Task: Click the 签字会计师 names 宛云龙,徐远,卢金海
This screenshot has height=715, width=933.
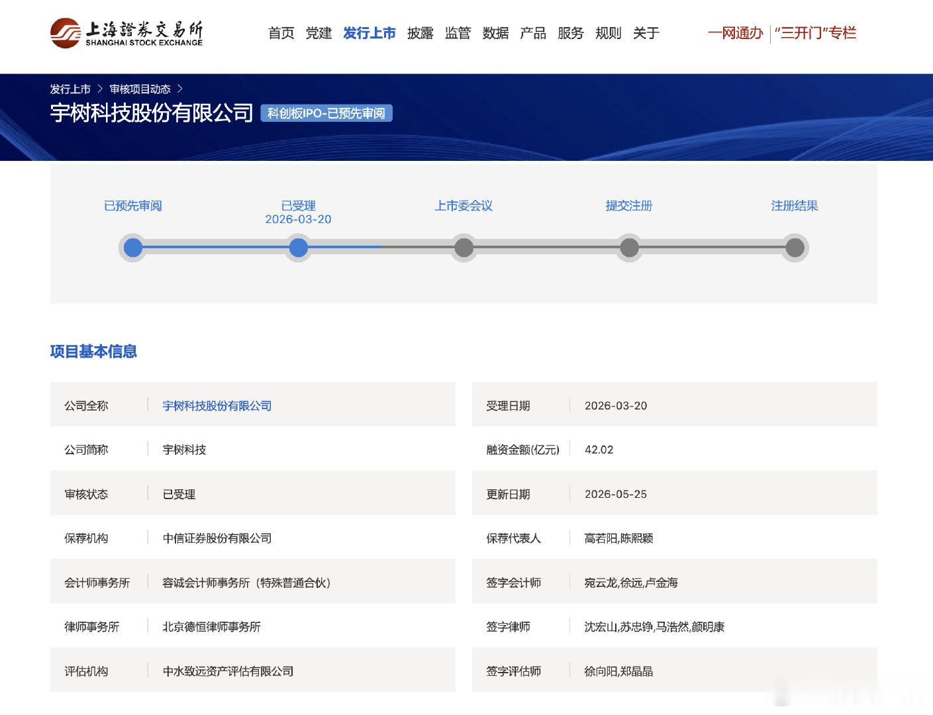Action: 631,583
